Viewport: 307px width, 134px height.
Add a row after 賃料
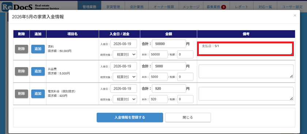tap(38, 49)
